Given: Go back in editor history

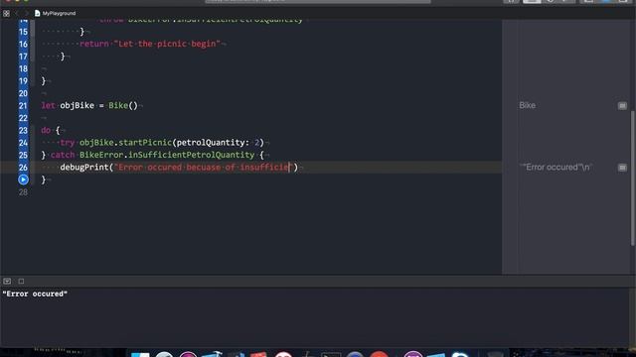Looking at the screenshot, I should 17,13.
